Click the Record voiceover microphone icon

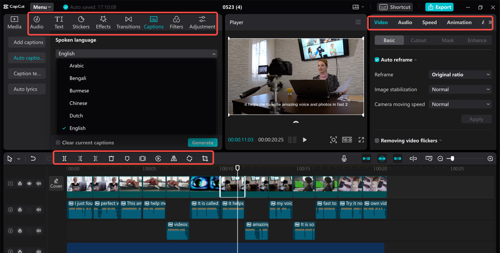click(x=344, y=159)
